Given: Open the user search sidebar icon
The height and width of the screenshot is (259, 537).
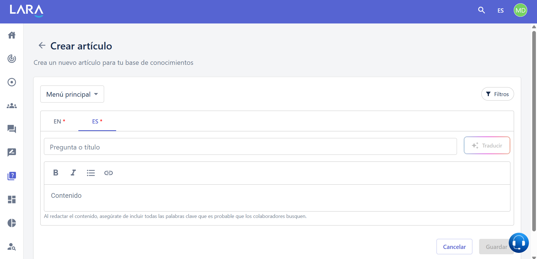Looking at the screenshot, I should click(12, 246).
